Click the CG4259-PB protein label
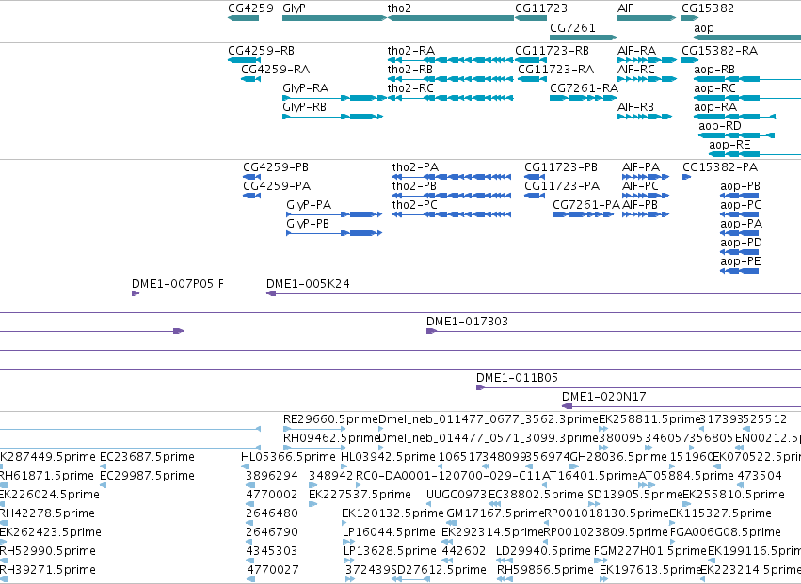801x584 pixels. click(x=276, y=167)
